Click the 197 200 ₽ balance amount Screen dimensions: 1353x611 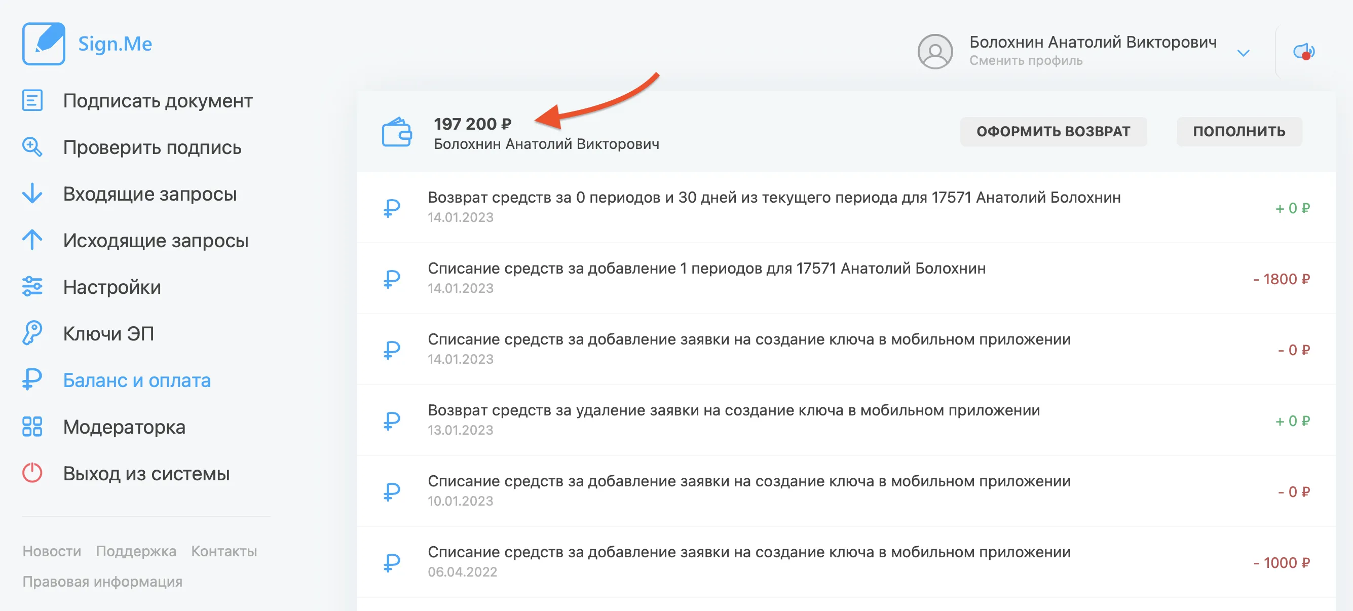click(x=472, y=124)
